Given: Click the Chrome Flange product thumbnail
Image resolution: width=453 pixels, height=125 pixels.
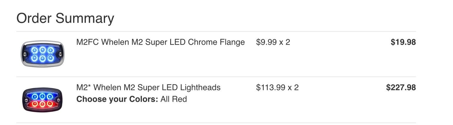Looking at the screenshot, I should [42, 54].
